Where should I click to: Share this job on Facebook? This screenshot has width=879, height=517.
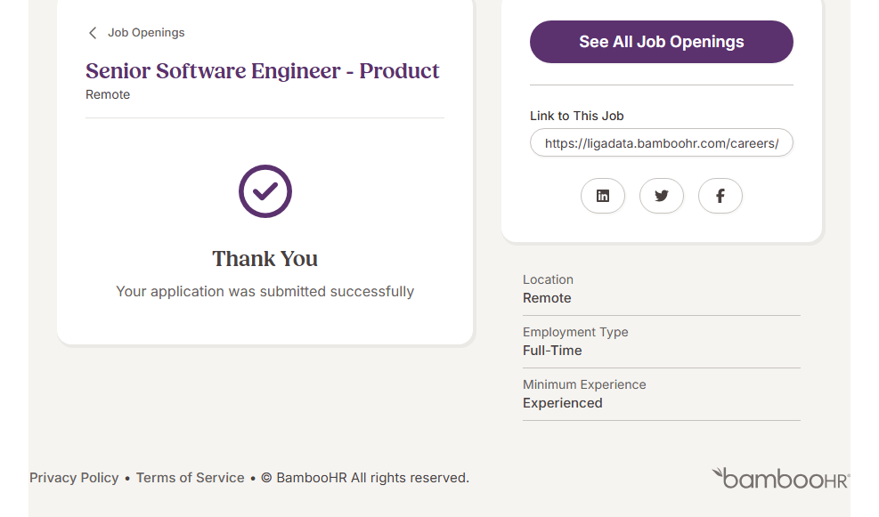point(720,196)
